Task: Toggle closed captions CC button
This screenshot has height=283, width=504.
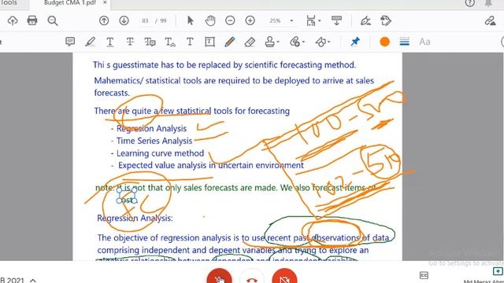Action: (424, 275)
